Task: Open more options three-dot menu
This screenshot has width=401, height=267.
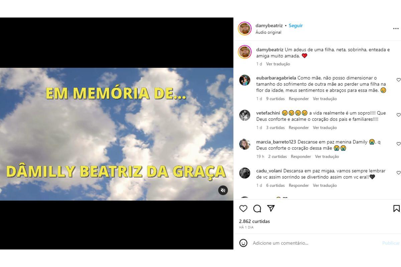Action: pos(396,29)
